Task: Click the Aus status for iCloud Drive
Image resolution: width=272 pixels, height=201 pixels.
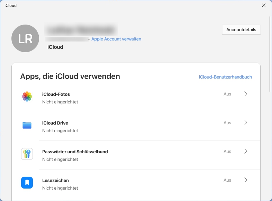Action: [227, 123]
